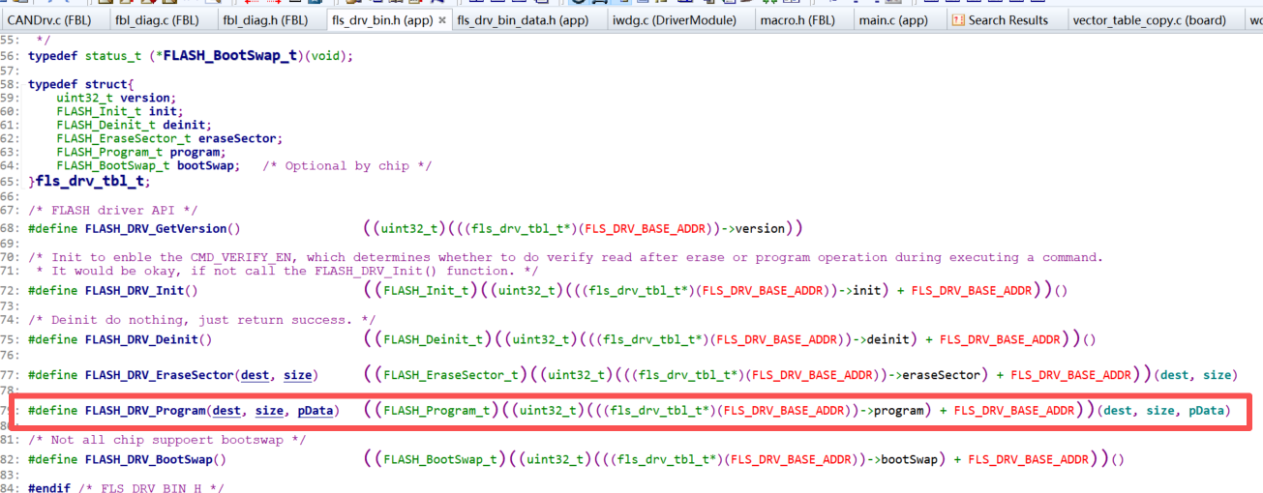Go to the macro.h (FBL) tab

(x=801, y=19)
